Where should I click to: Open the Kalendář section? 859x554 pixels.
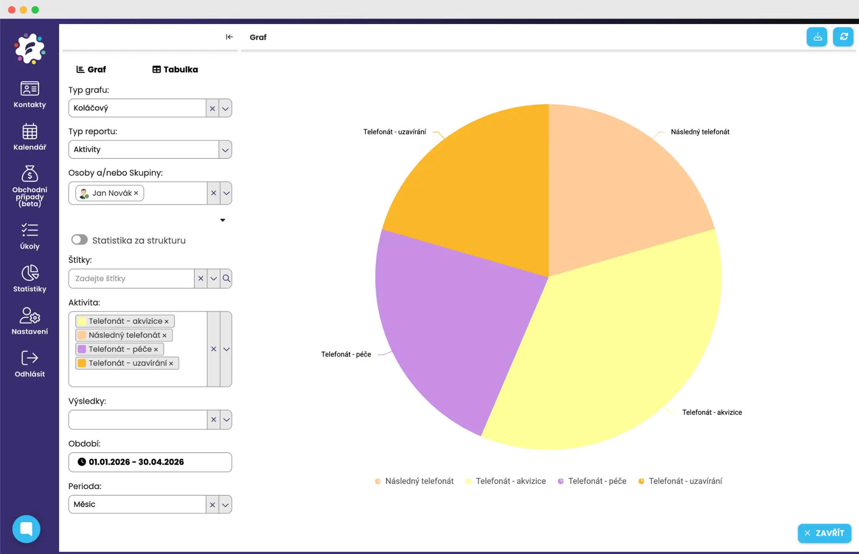pos(29,137)
